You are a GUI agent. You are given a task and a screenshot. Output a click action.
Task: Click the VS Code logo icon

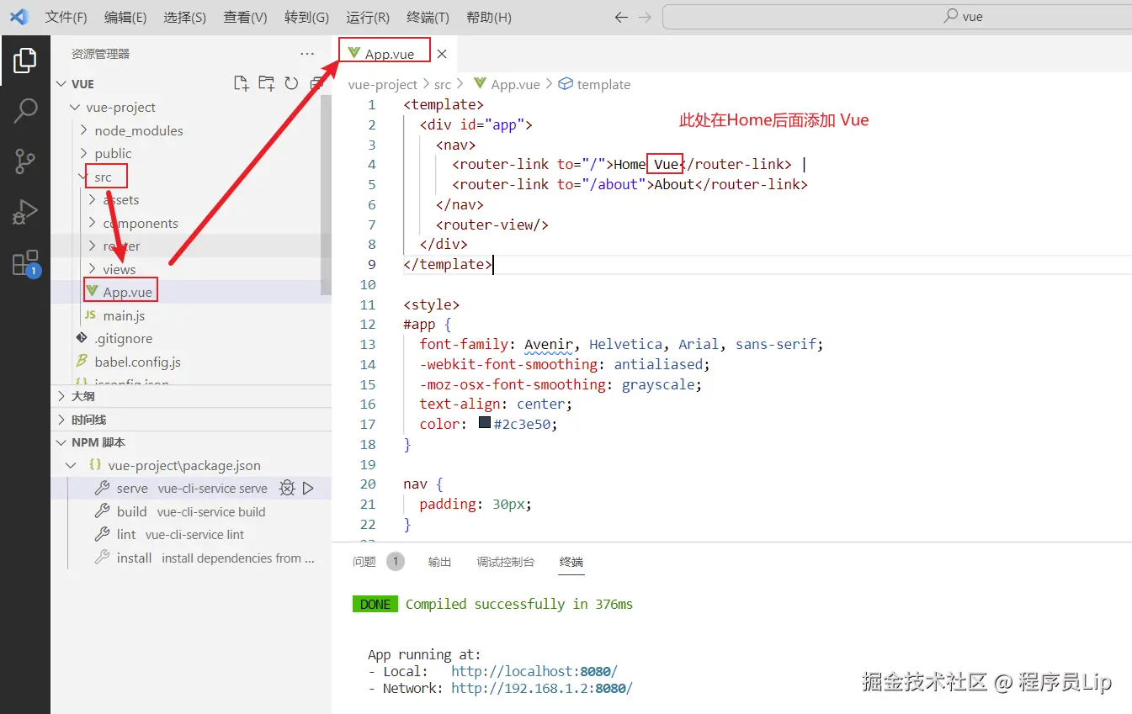(19, 17)
